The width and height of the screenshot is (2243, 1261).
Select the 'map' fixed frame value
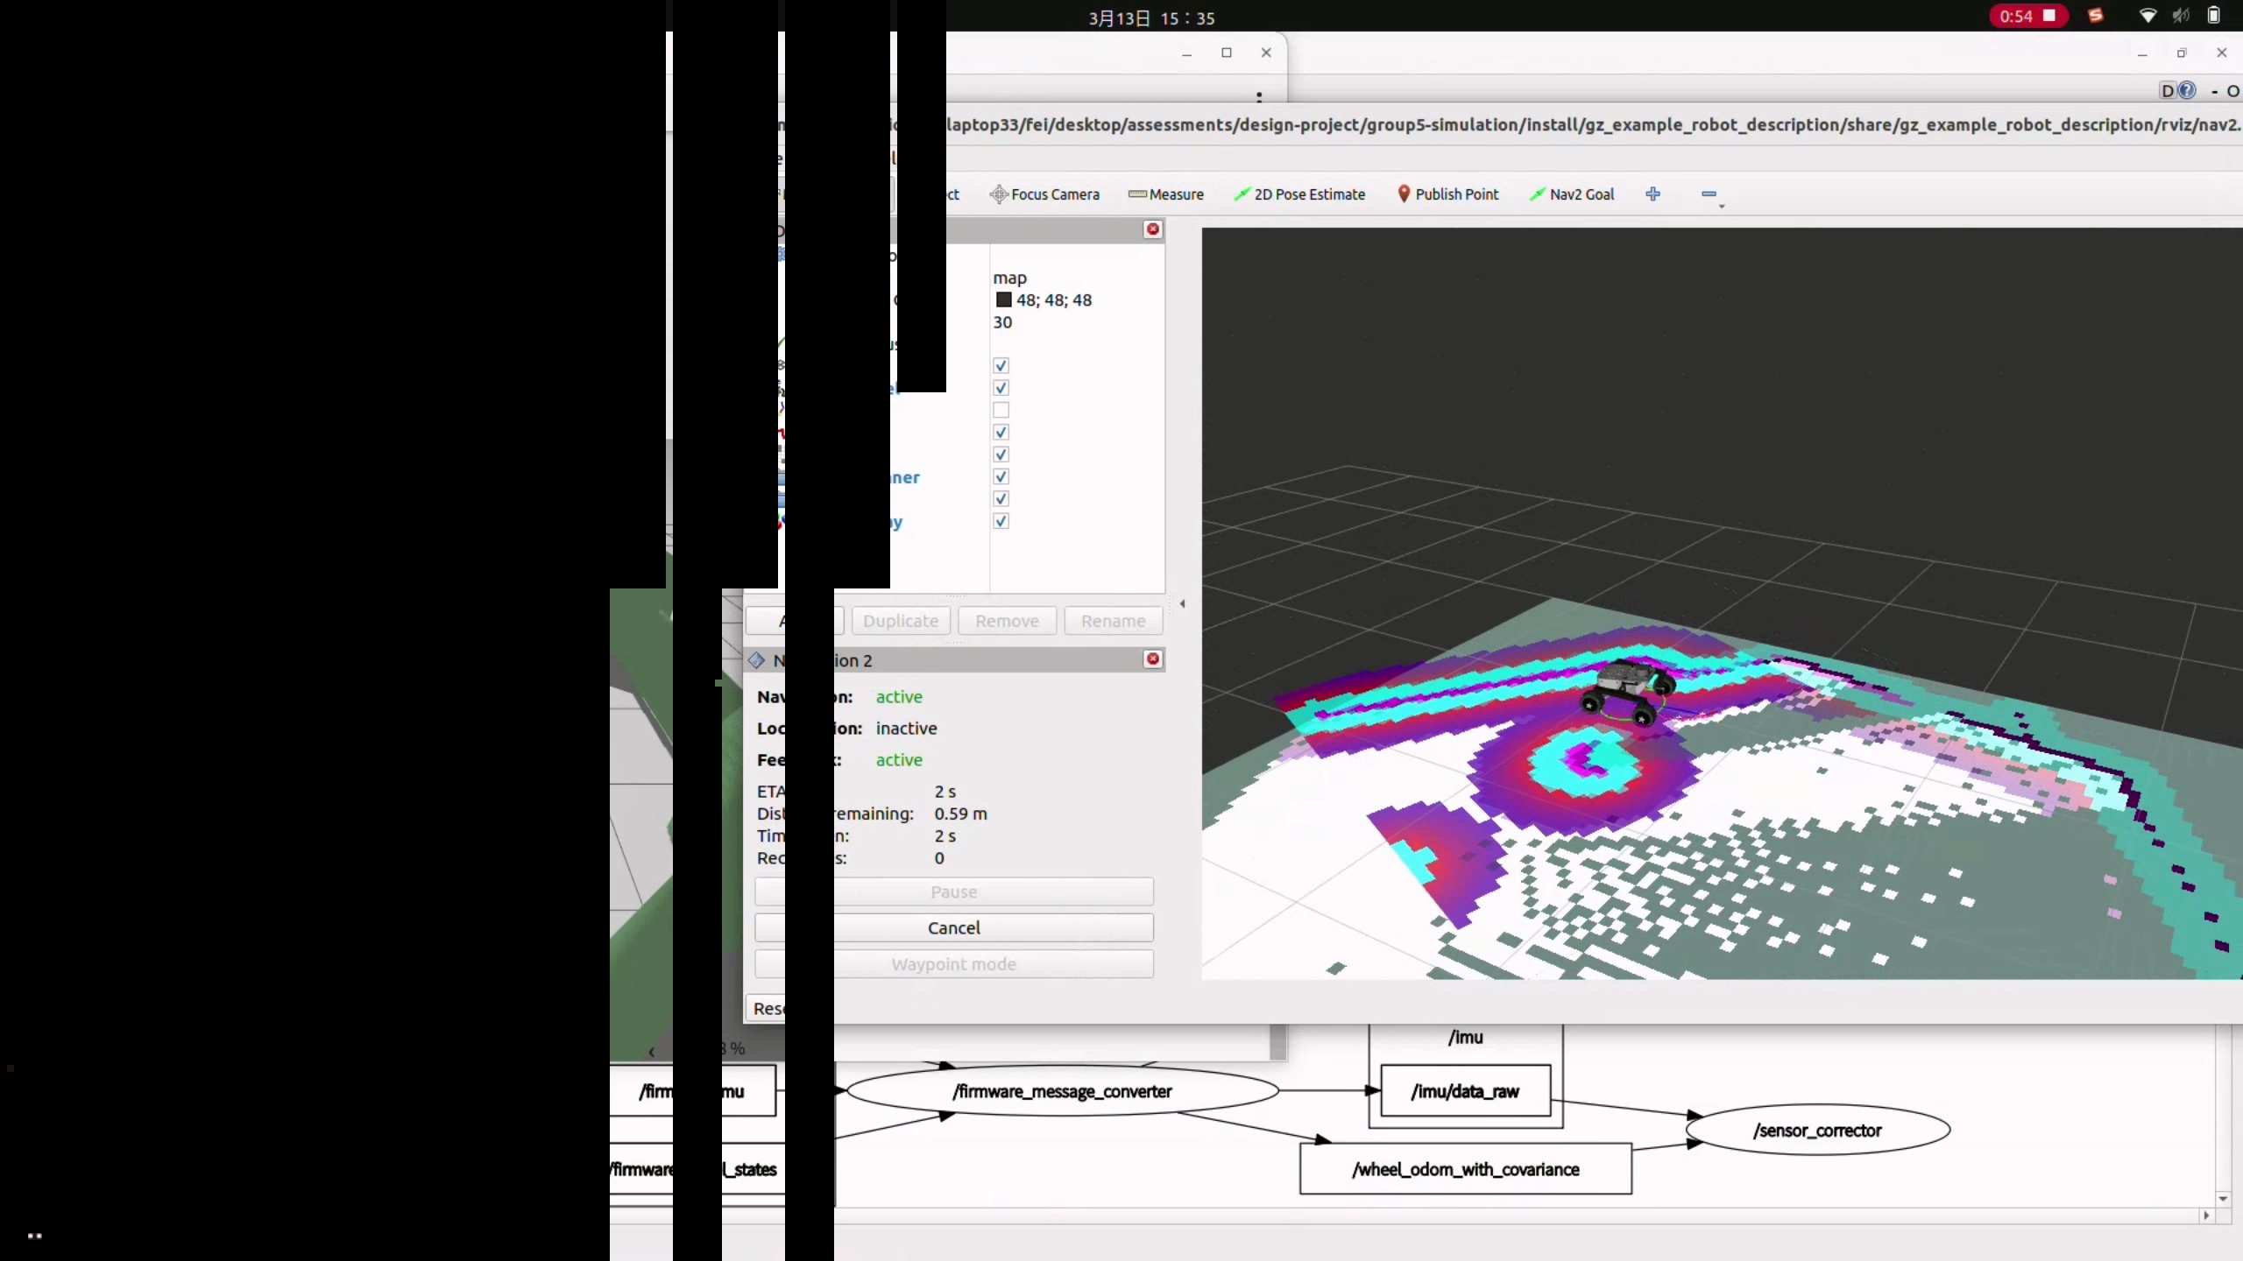point(1010,278)
